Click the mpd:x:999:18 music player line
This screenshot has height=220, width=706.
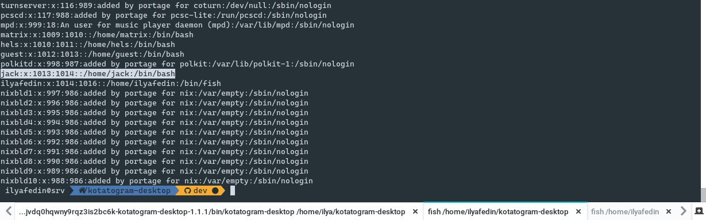point(177,25)
